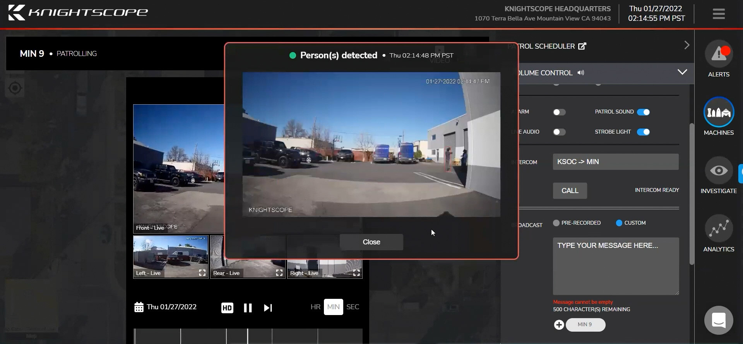Skip to next with the step-forward button
The width and height of the screenshot is (743, 344).
(268, 308)
